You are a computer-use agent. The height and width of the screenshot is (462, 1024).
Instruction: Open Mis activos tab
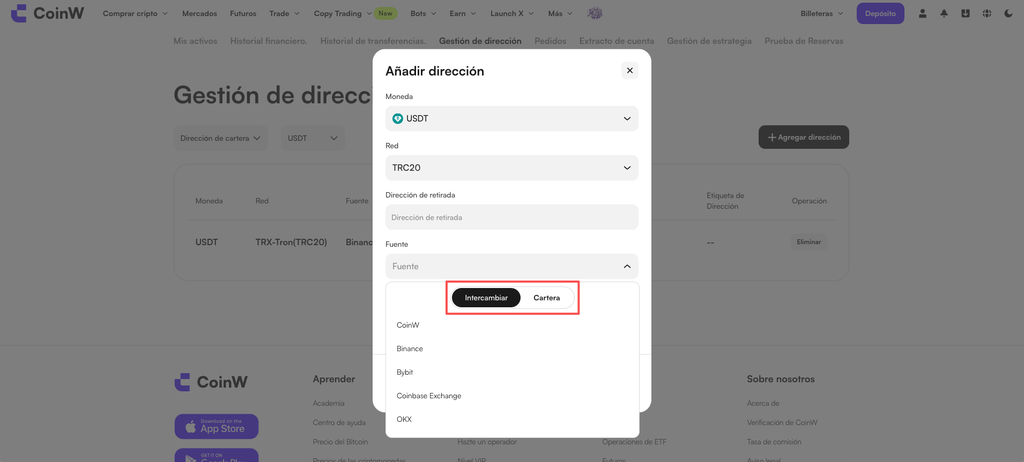click(x=195, y=41)
